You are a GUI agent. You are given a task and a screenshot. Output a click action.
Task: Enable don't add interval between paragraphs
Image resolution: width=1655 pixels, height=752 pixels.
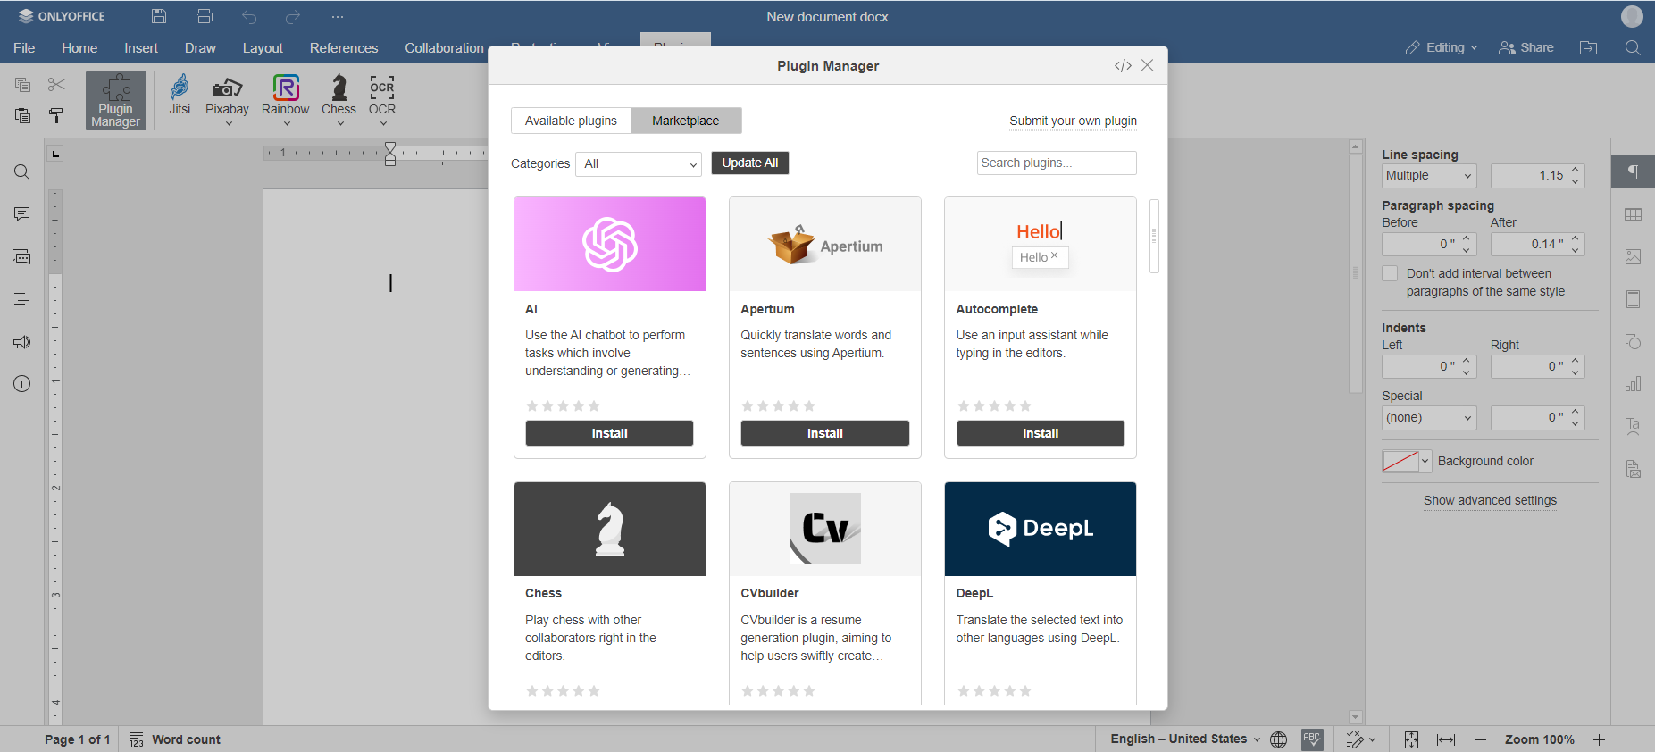click(1390, 273)
